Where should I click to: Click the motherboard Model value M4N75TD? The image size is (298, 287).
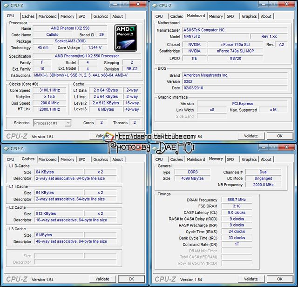pos(216,36)
